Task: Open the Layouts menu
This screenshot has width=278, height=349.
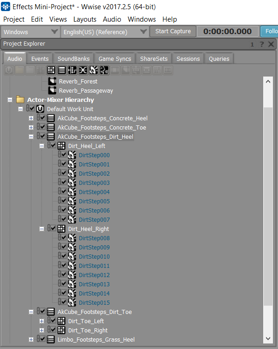Action: click(85, 19)
